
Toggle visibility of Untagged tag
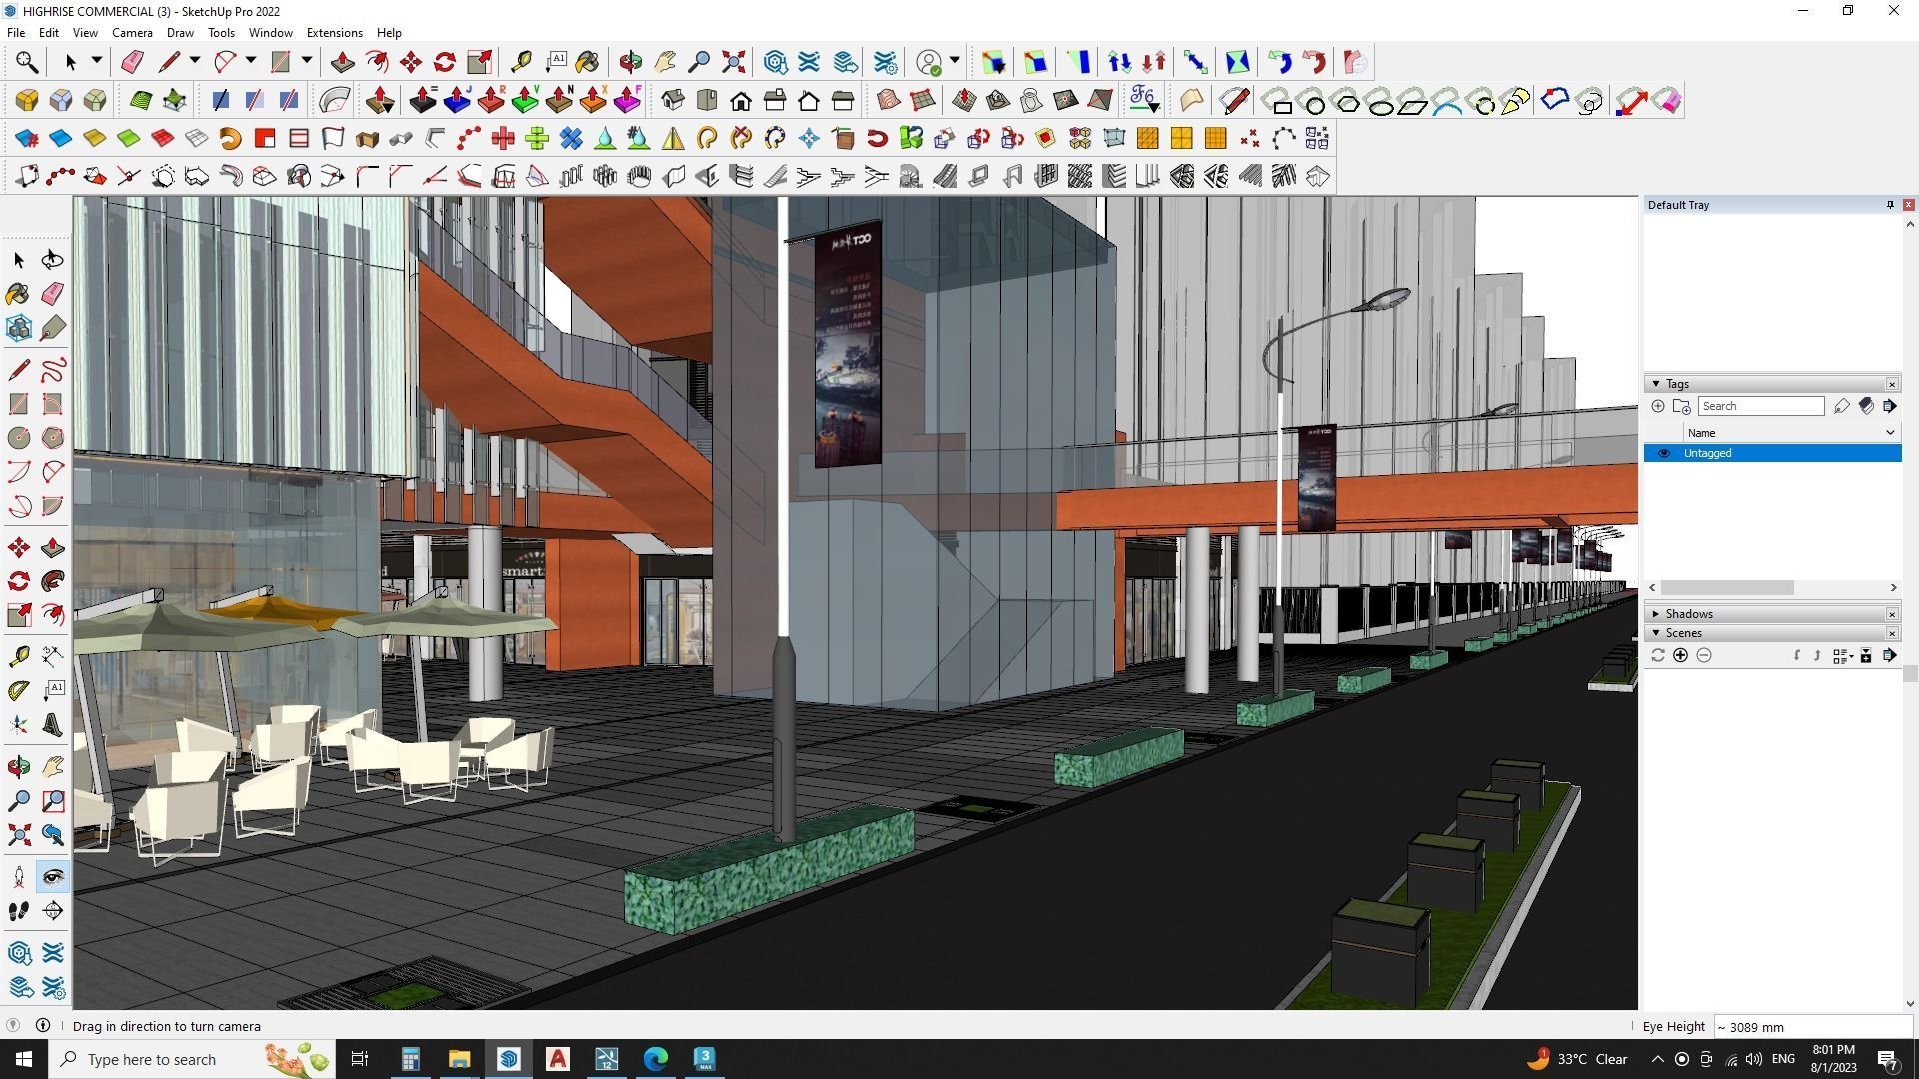pos(1664,453)
